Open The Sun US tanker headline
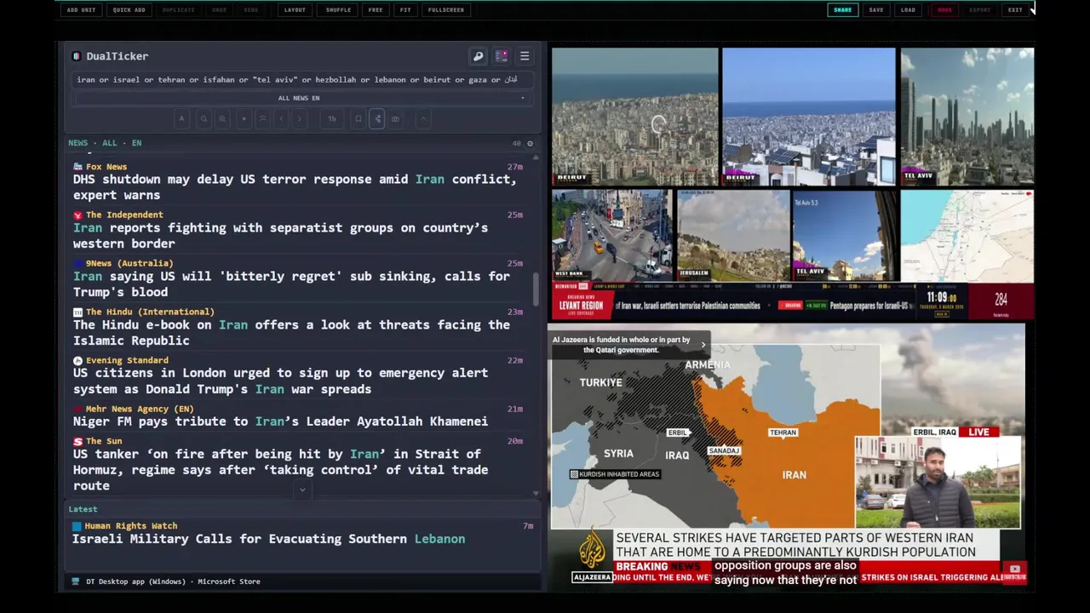This screenshot has height=613, width=1090. [280, 470]
